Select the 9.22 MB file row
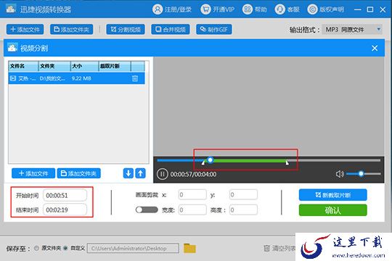392x261 pixels. pyautogui.click(x=76, y=78)
